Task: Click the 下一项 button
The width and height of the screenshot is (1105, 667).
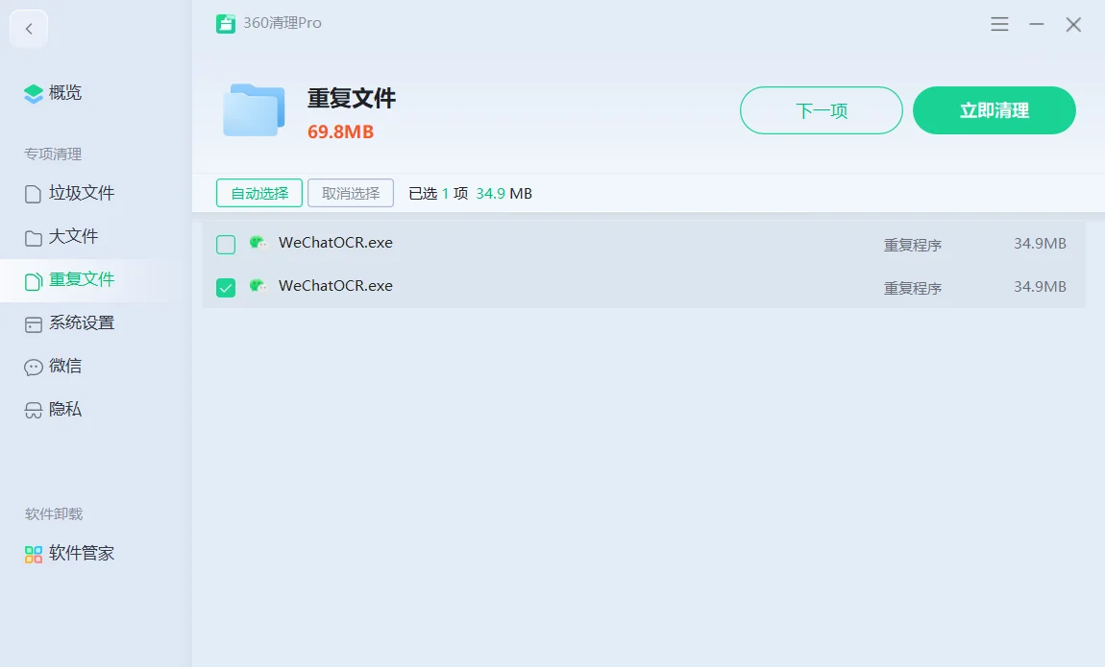Action: tap(821, 110)
